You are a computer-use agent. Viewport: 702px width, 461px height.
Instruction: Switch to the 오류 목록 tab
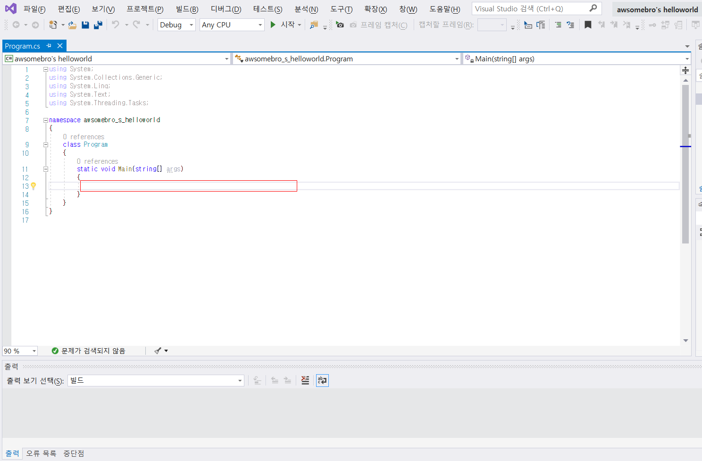(x=41, y=453)
